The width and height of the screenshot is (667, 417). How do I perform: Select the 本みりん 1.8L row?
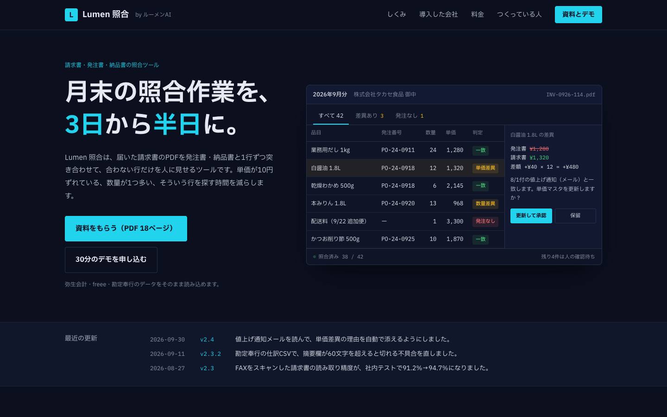click(405, 203)
